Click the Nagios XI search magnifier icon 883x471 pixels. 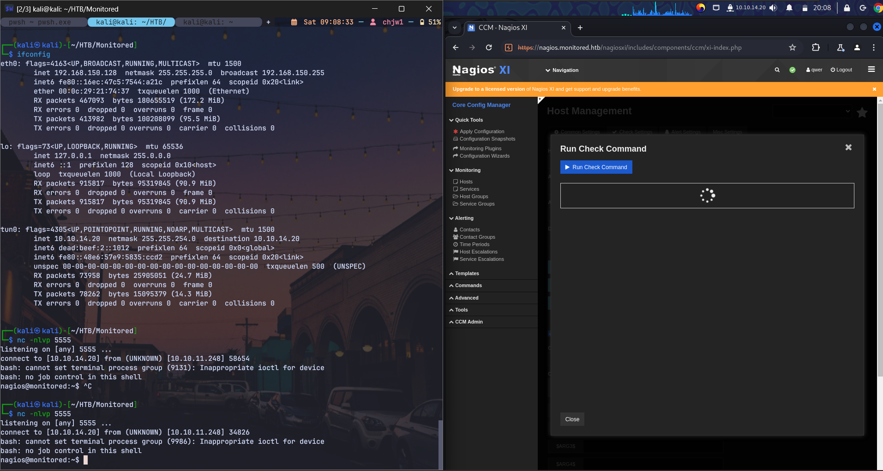[x=777, y=70]
